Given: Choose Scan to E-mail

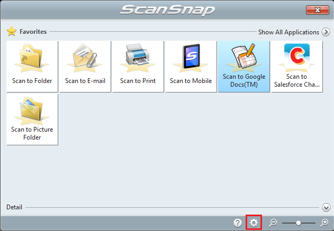Looking at the screenshot, I should pos(85,67).
